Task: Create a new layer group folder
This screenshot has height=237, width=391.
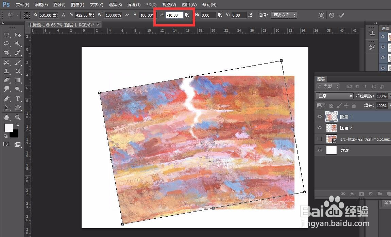Action: coord(380,194)
